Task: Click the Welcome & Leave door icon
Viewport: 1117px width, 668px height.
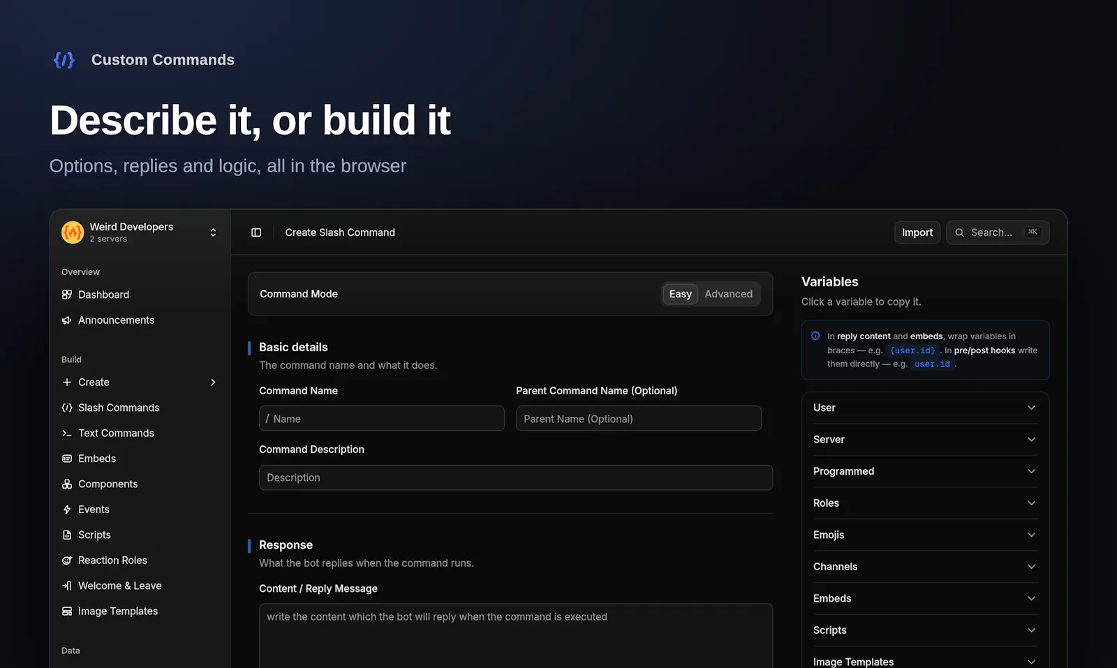Action: [67, 586]
